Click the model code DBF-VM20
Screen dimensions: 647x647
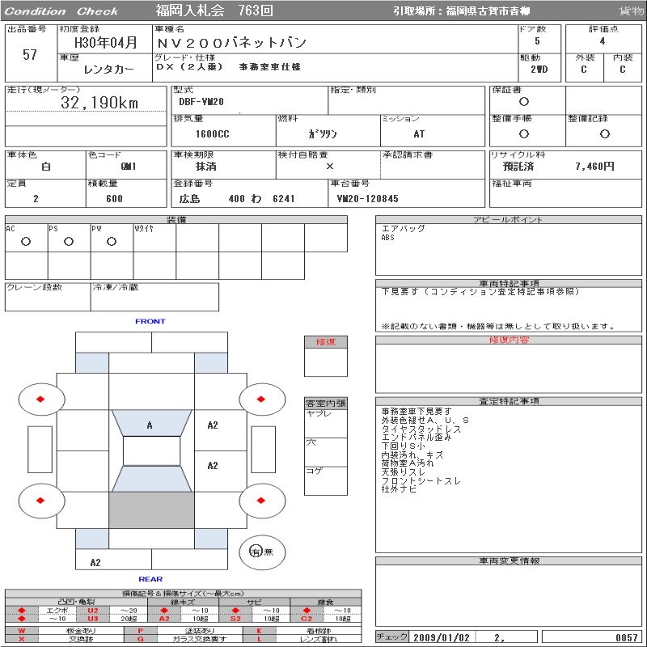201,102
